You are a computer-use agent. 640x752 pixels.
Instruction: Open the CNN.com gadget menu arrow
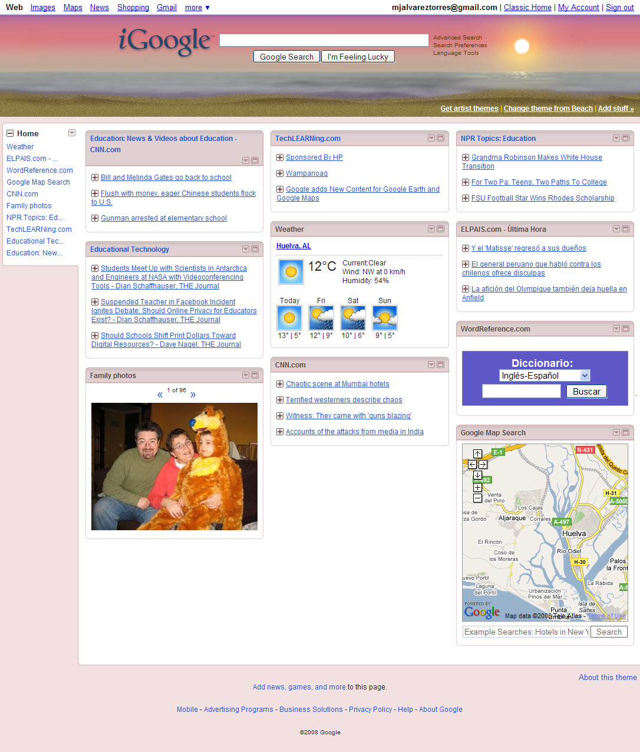(x=431, y=364)
